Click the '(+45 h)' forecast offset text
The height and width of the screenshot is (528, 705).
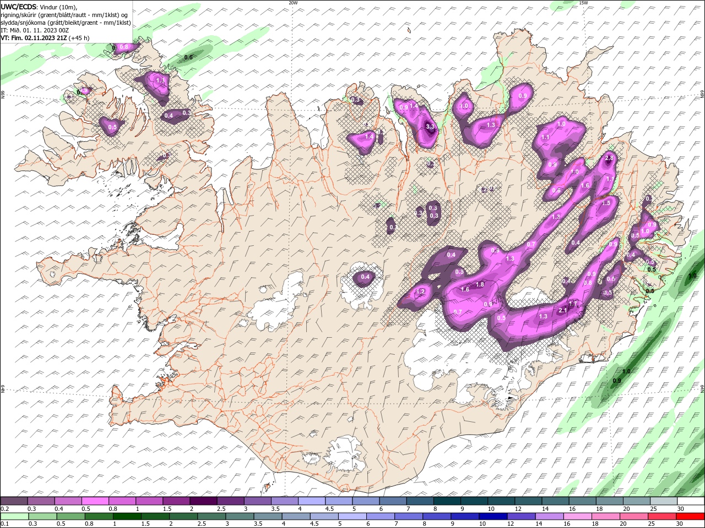(79, 38)
